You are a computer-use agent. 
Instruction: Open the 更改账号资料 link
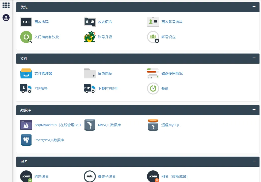tap(172, 22)
